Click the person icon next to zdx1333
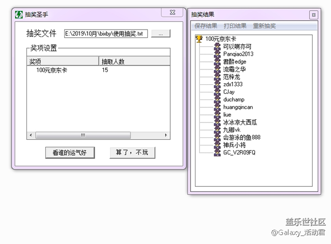331x244 pixels. [x=217, y=84]
